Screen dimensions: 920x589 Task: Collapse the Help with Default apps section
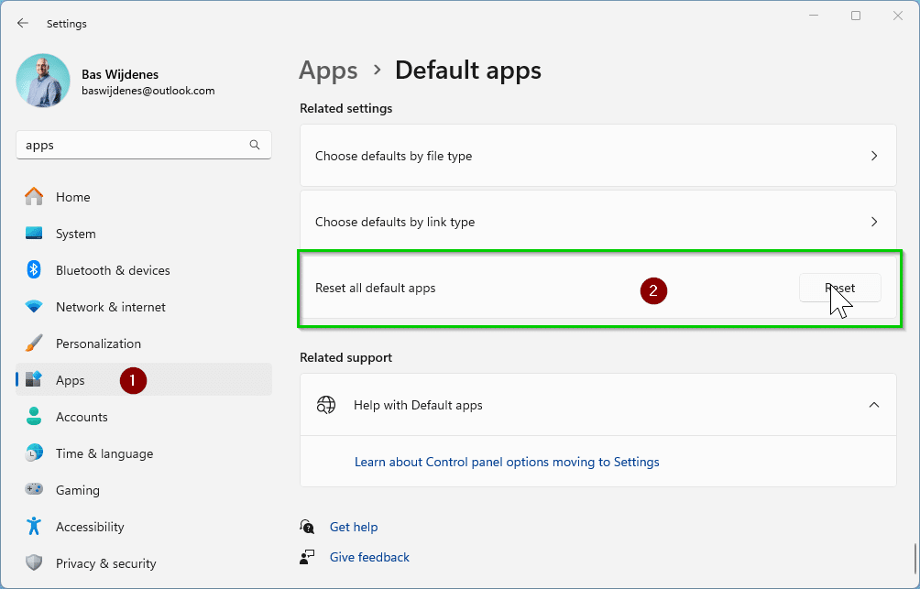tap(873, 405)
